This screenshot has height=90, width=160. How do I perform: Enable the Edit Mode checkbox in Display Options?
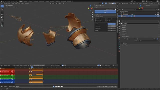tap(95, 19)
